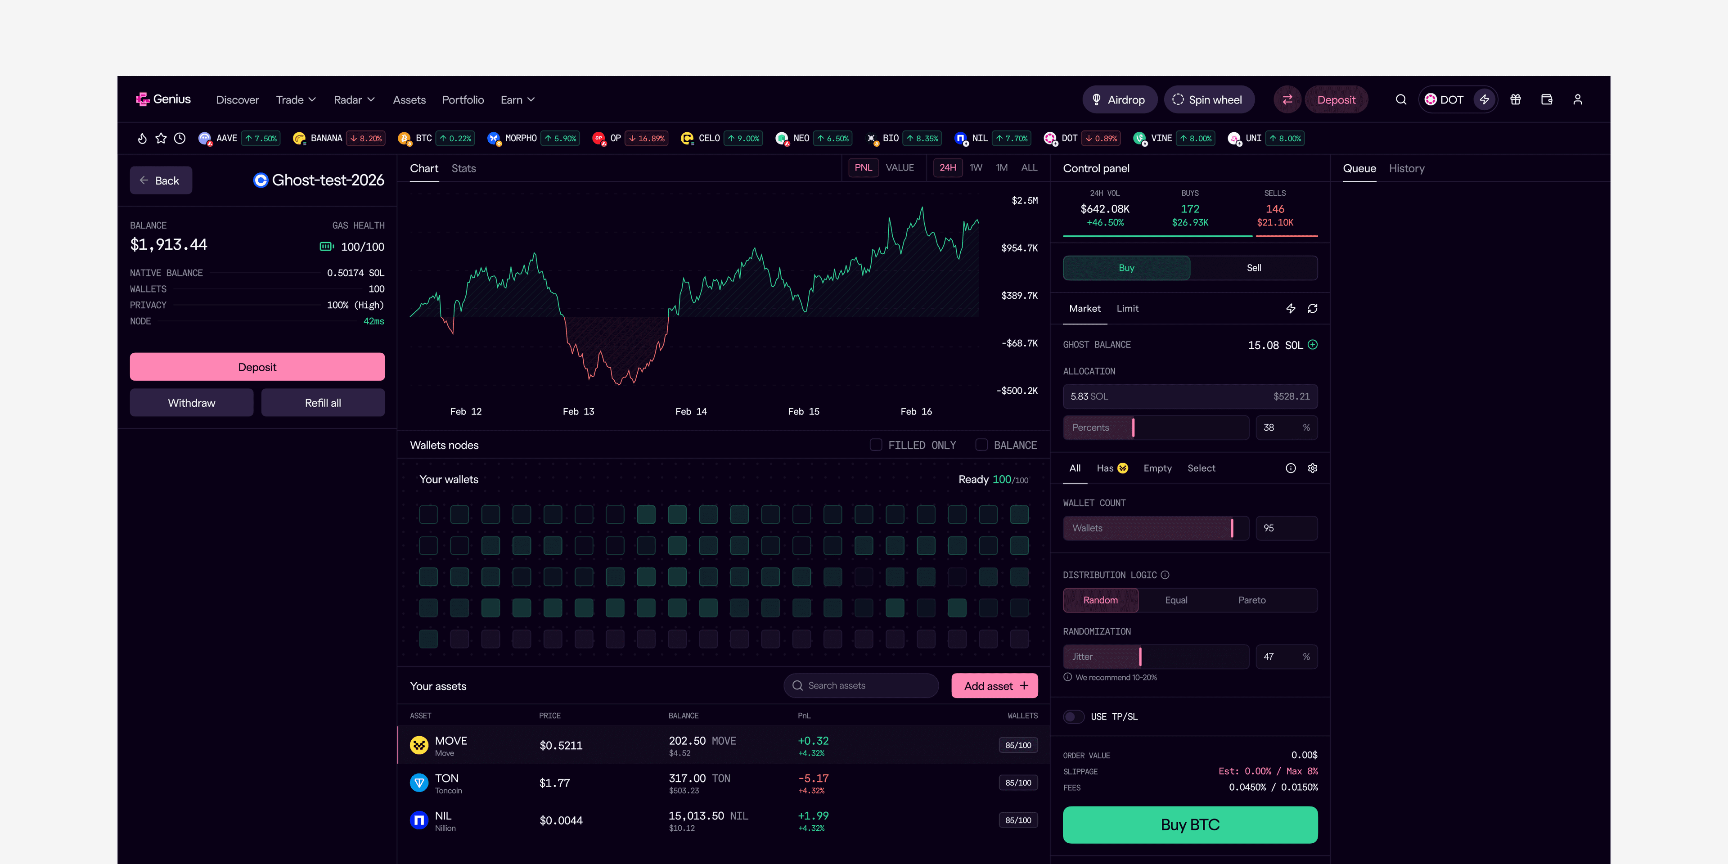1728x864 pixels.
Task: Click the Jitter randomization slider
Action: 1156,657
